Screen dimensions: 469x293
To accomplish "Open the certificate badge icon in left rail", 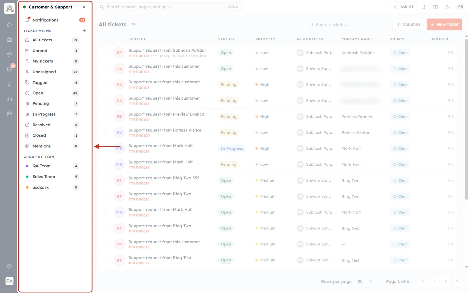I will click(9, 84).
